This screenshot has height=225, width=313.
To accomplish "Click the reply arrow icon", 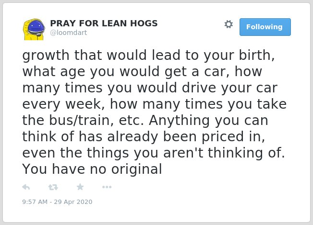I will point(26,187).
